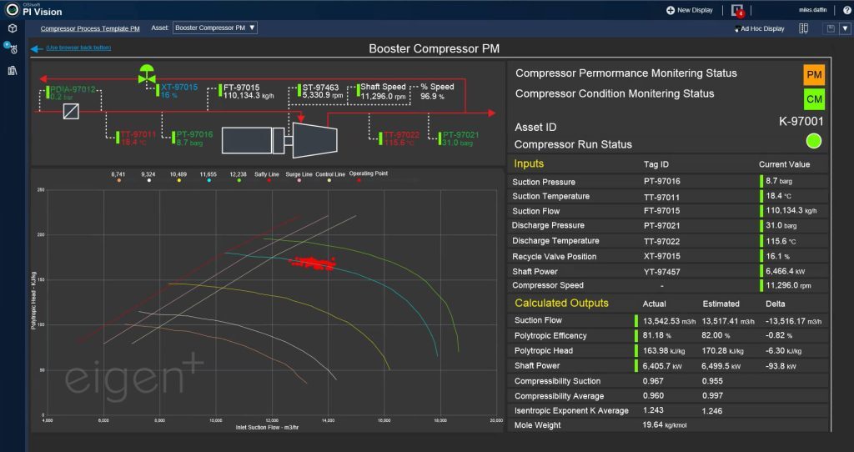854x452 pixels.
Task: Open the notifications icon with red badge
Action: pos(738,10)
